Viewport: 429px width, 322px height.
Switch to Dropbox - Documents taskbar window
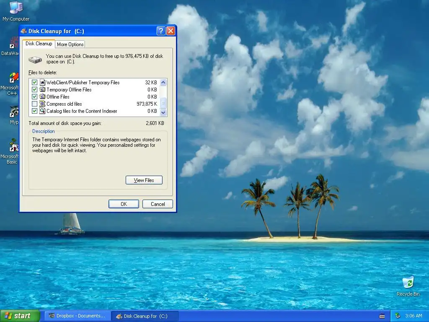pos(78,316)
